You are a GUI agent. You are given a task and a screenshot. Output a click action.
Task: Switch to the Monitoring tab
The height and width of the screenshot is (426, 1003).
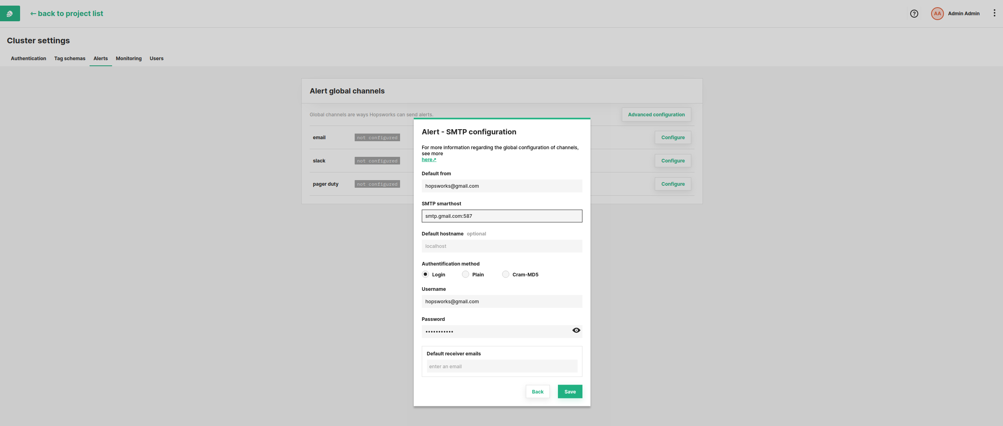tap(129, 59)
